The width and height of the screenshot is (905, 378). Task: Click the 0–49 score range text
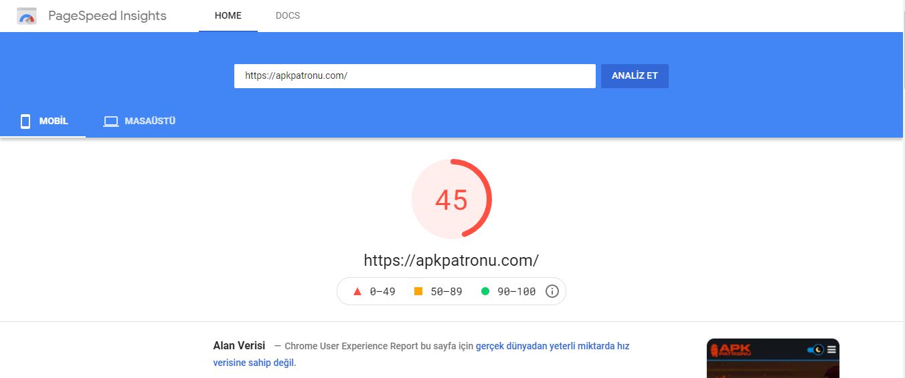382,291
